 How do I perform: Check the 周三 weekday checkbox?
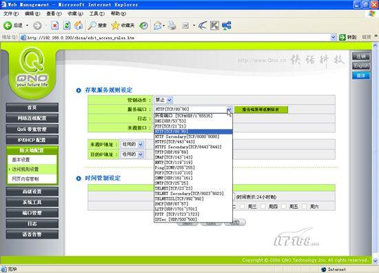click(x=242, y=206)
